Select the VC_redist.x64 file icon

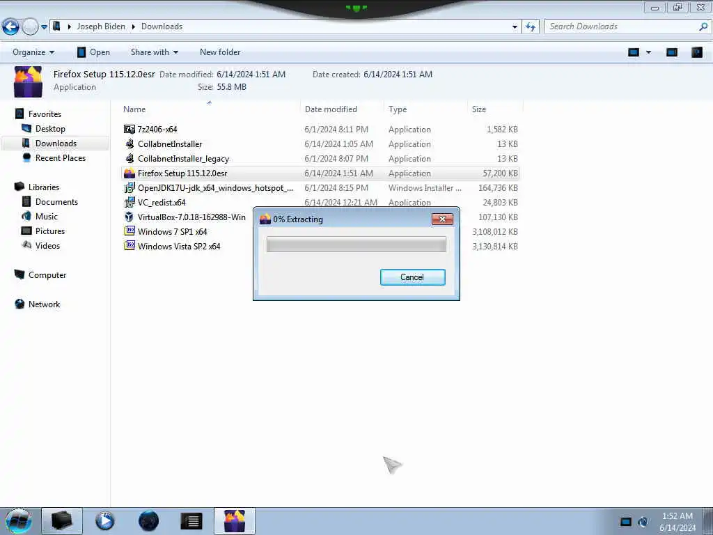click(129, 203)
